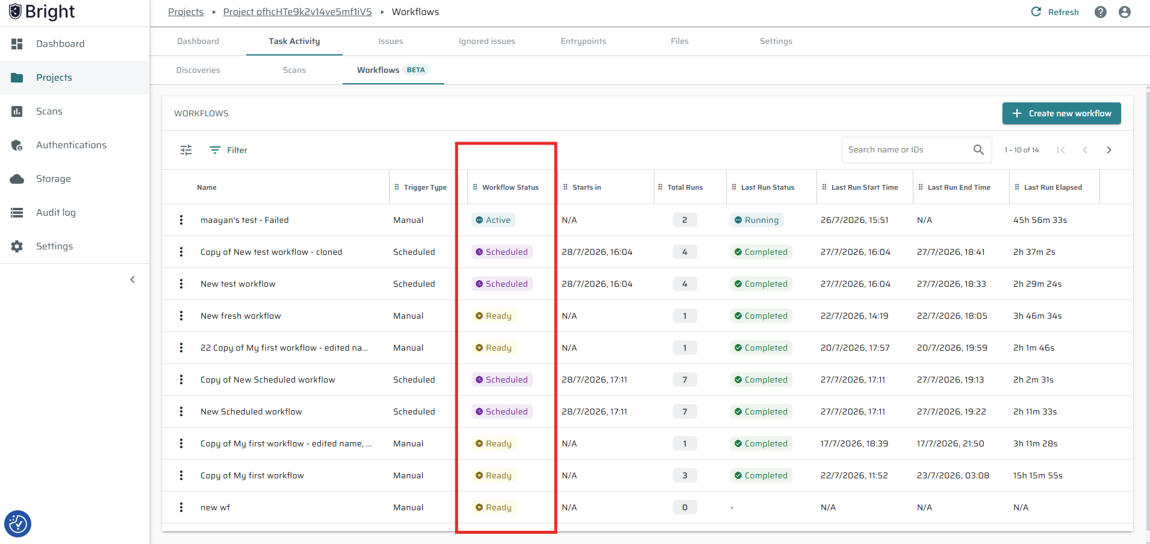Go to the next page of workflows

point(1109,150)
